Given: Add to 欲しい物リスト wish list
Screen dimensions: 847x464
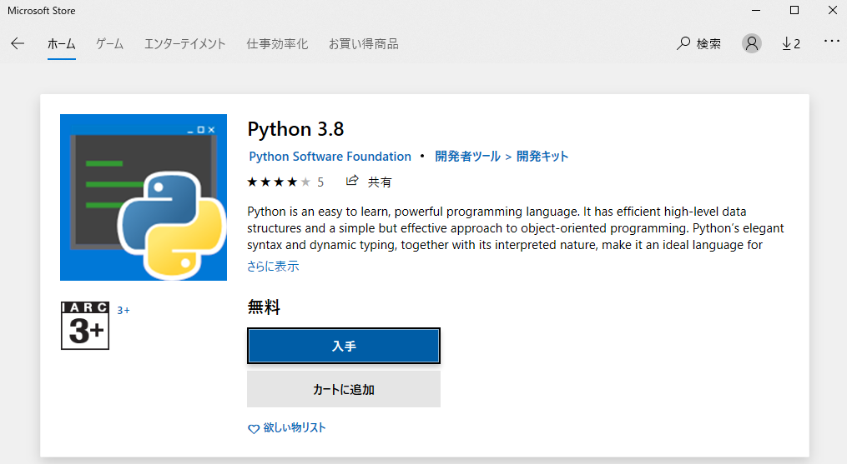Looking at the screenshot, I should [295, 428].
